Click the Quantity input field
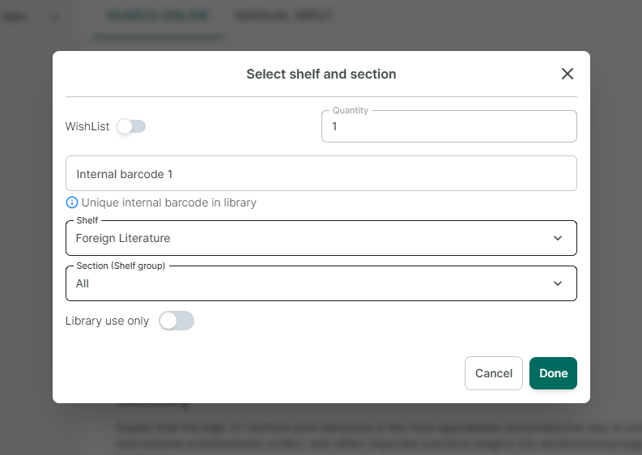The image size is (642, 455). (449, 126)
